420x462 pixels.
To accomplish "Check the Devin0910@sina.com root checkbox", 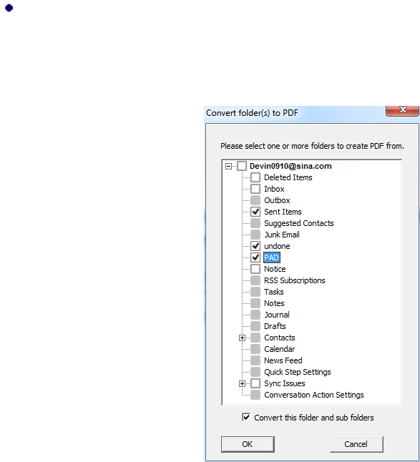I will pyautogui.click(x=242, y=166).
